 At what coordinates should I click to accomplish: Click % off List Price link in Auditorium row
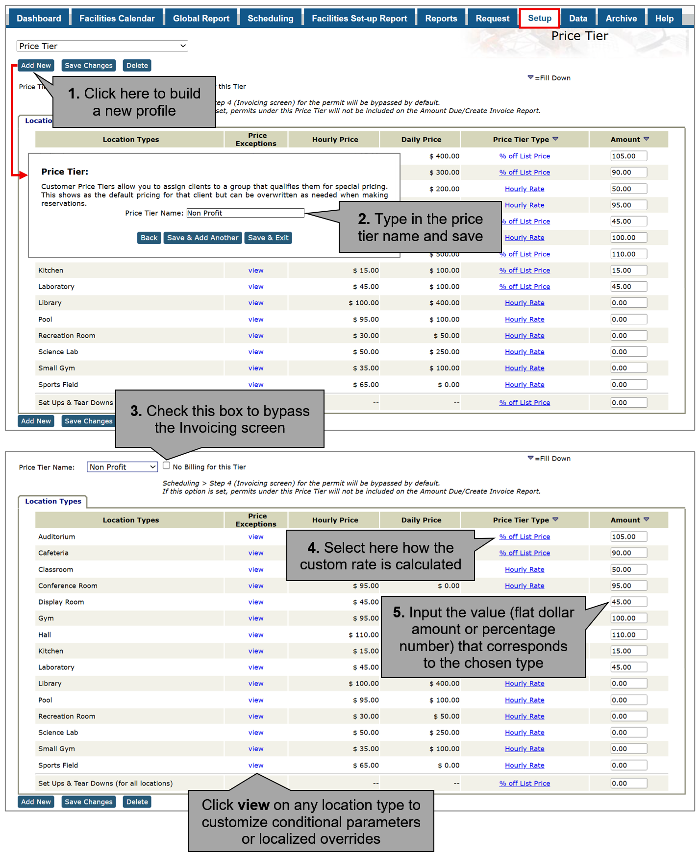[x=525, y=537]
